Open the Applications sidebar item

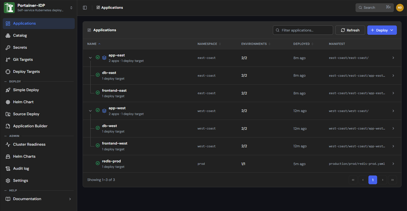tap(39, 23)
